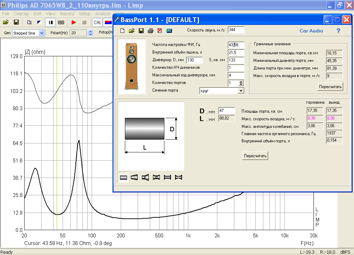Click the red X delete icon in BassPort
This screenshot has width=354, height=255.
tap(160, 30)
